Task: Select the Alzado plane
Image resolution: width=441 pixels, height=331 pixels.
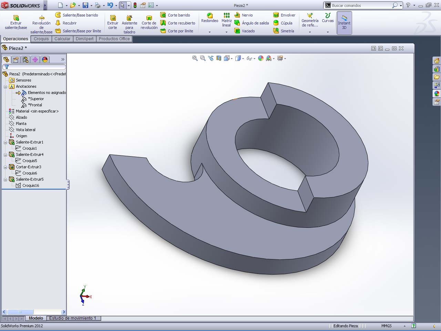Action: (x=18, y=117)
